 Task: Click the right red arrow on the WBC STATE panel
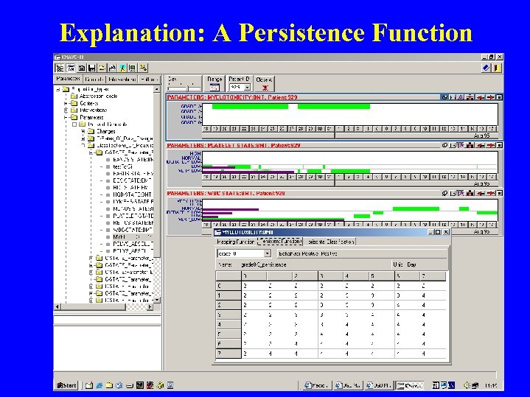(490, 193)
